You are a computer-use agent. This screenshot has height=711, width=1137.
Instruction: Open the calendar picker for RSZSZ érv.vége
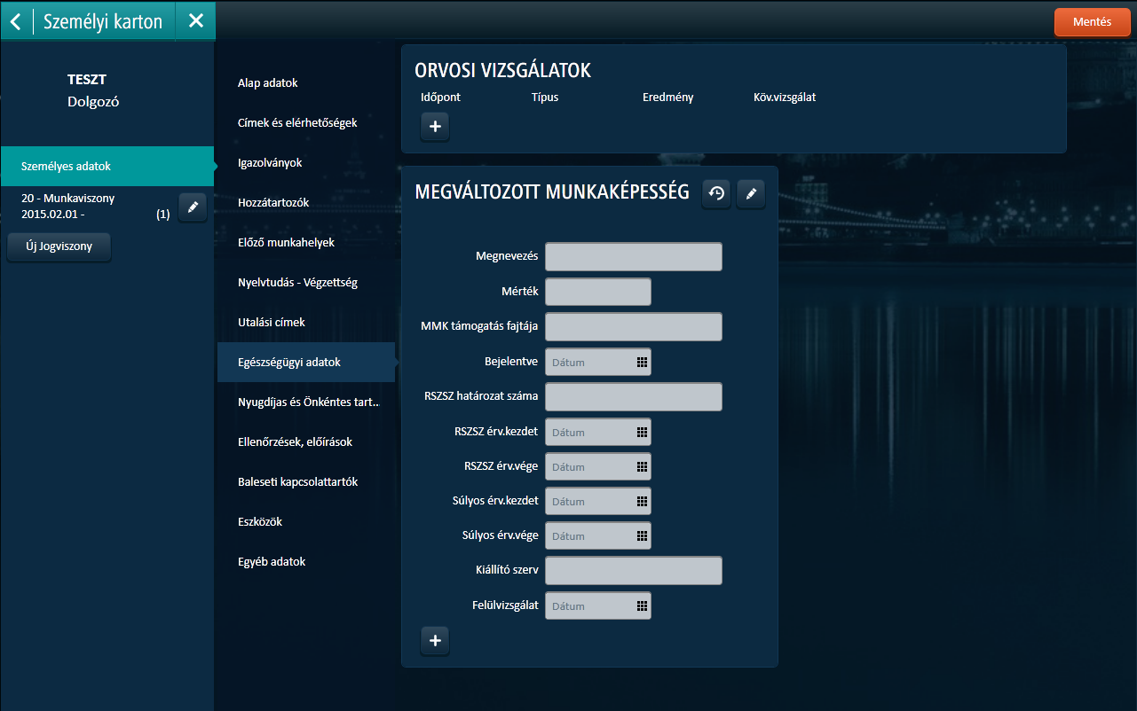(642, 466)
